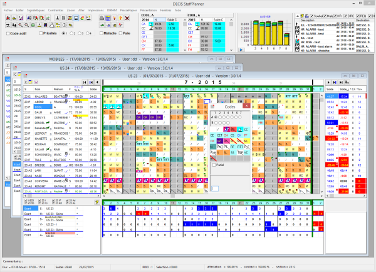Click the padlock icon in the toolbar
This screenshot has width=376, height=272.
coord(51,25)
